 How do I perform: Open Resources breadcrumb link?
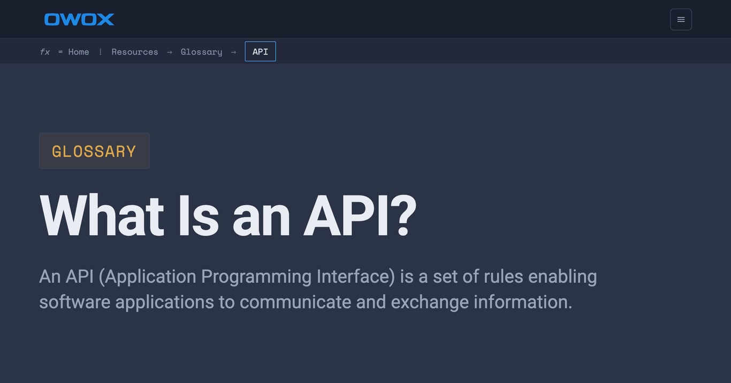coord(135,52)
